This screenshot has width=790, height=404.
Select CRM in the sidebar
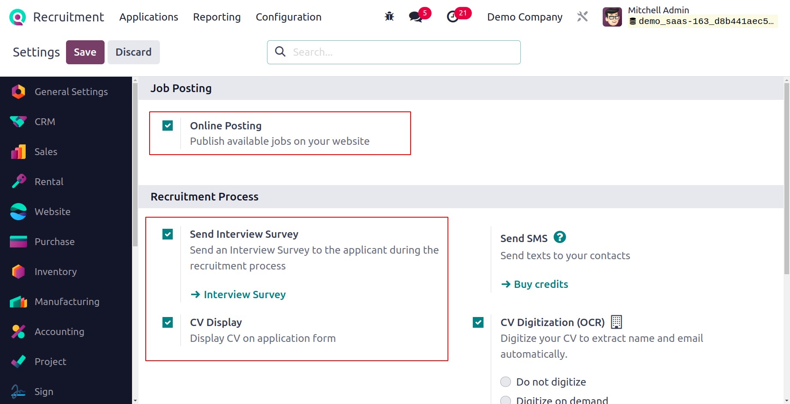pos(66,122)
